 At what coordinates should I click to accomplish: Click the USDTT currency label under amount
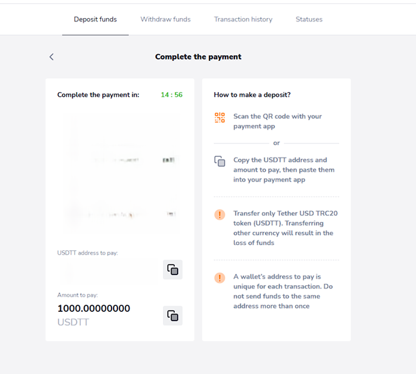click(x=73, y=323)
